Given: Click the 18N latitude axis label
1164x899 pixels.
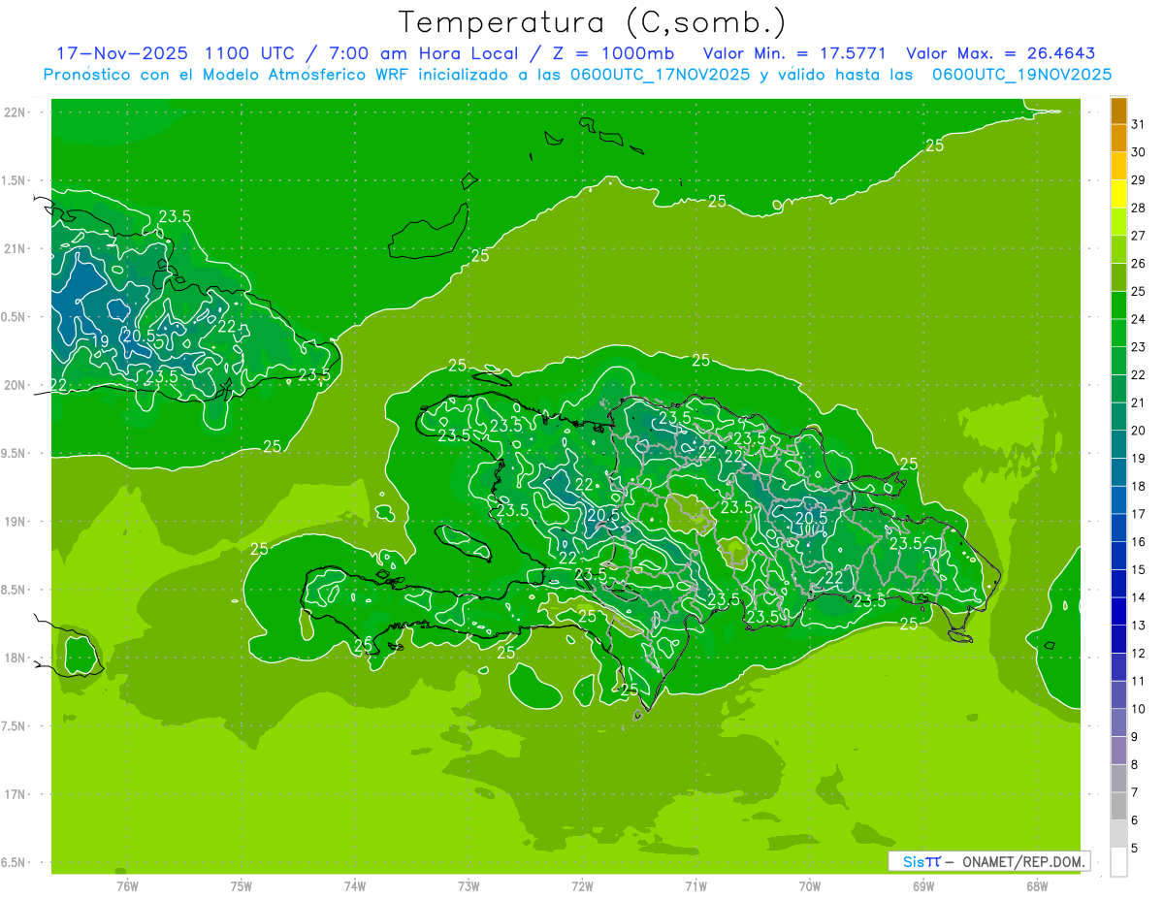Looking at the screenshot, I should 16,658.
